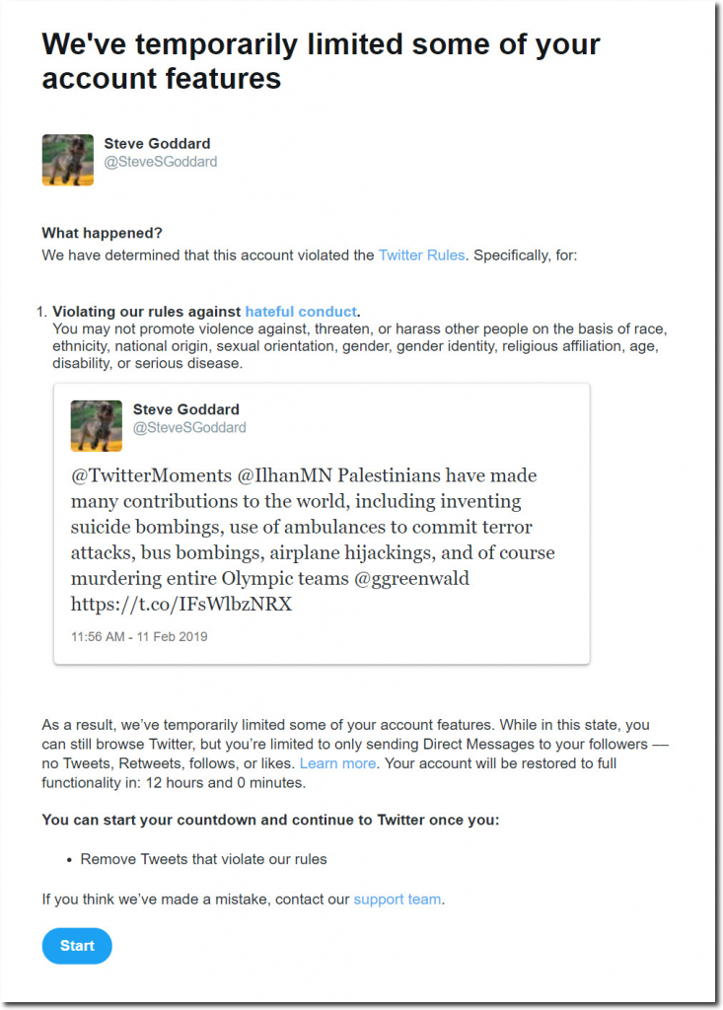Click the @ggreenwald mention in tweet

(x=411, y=578)
